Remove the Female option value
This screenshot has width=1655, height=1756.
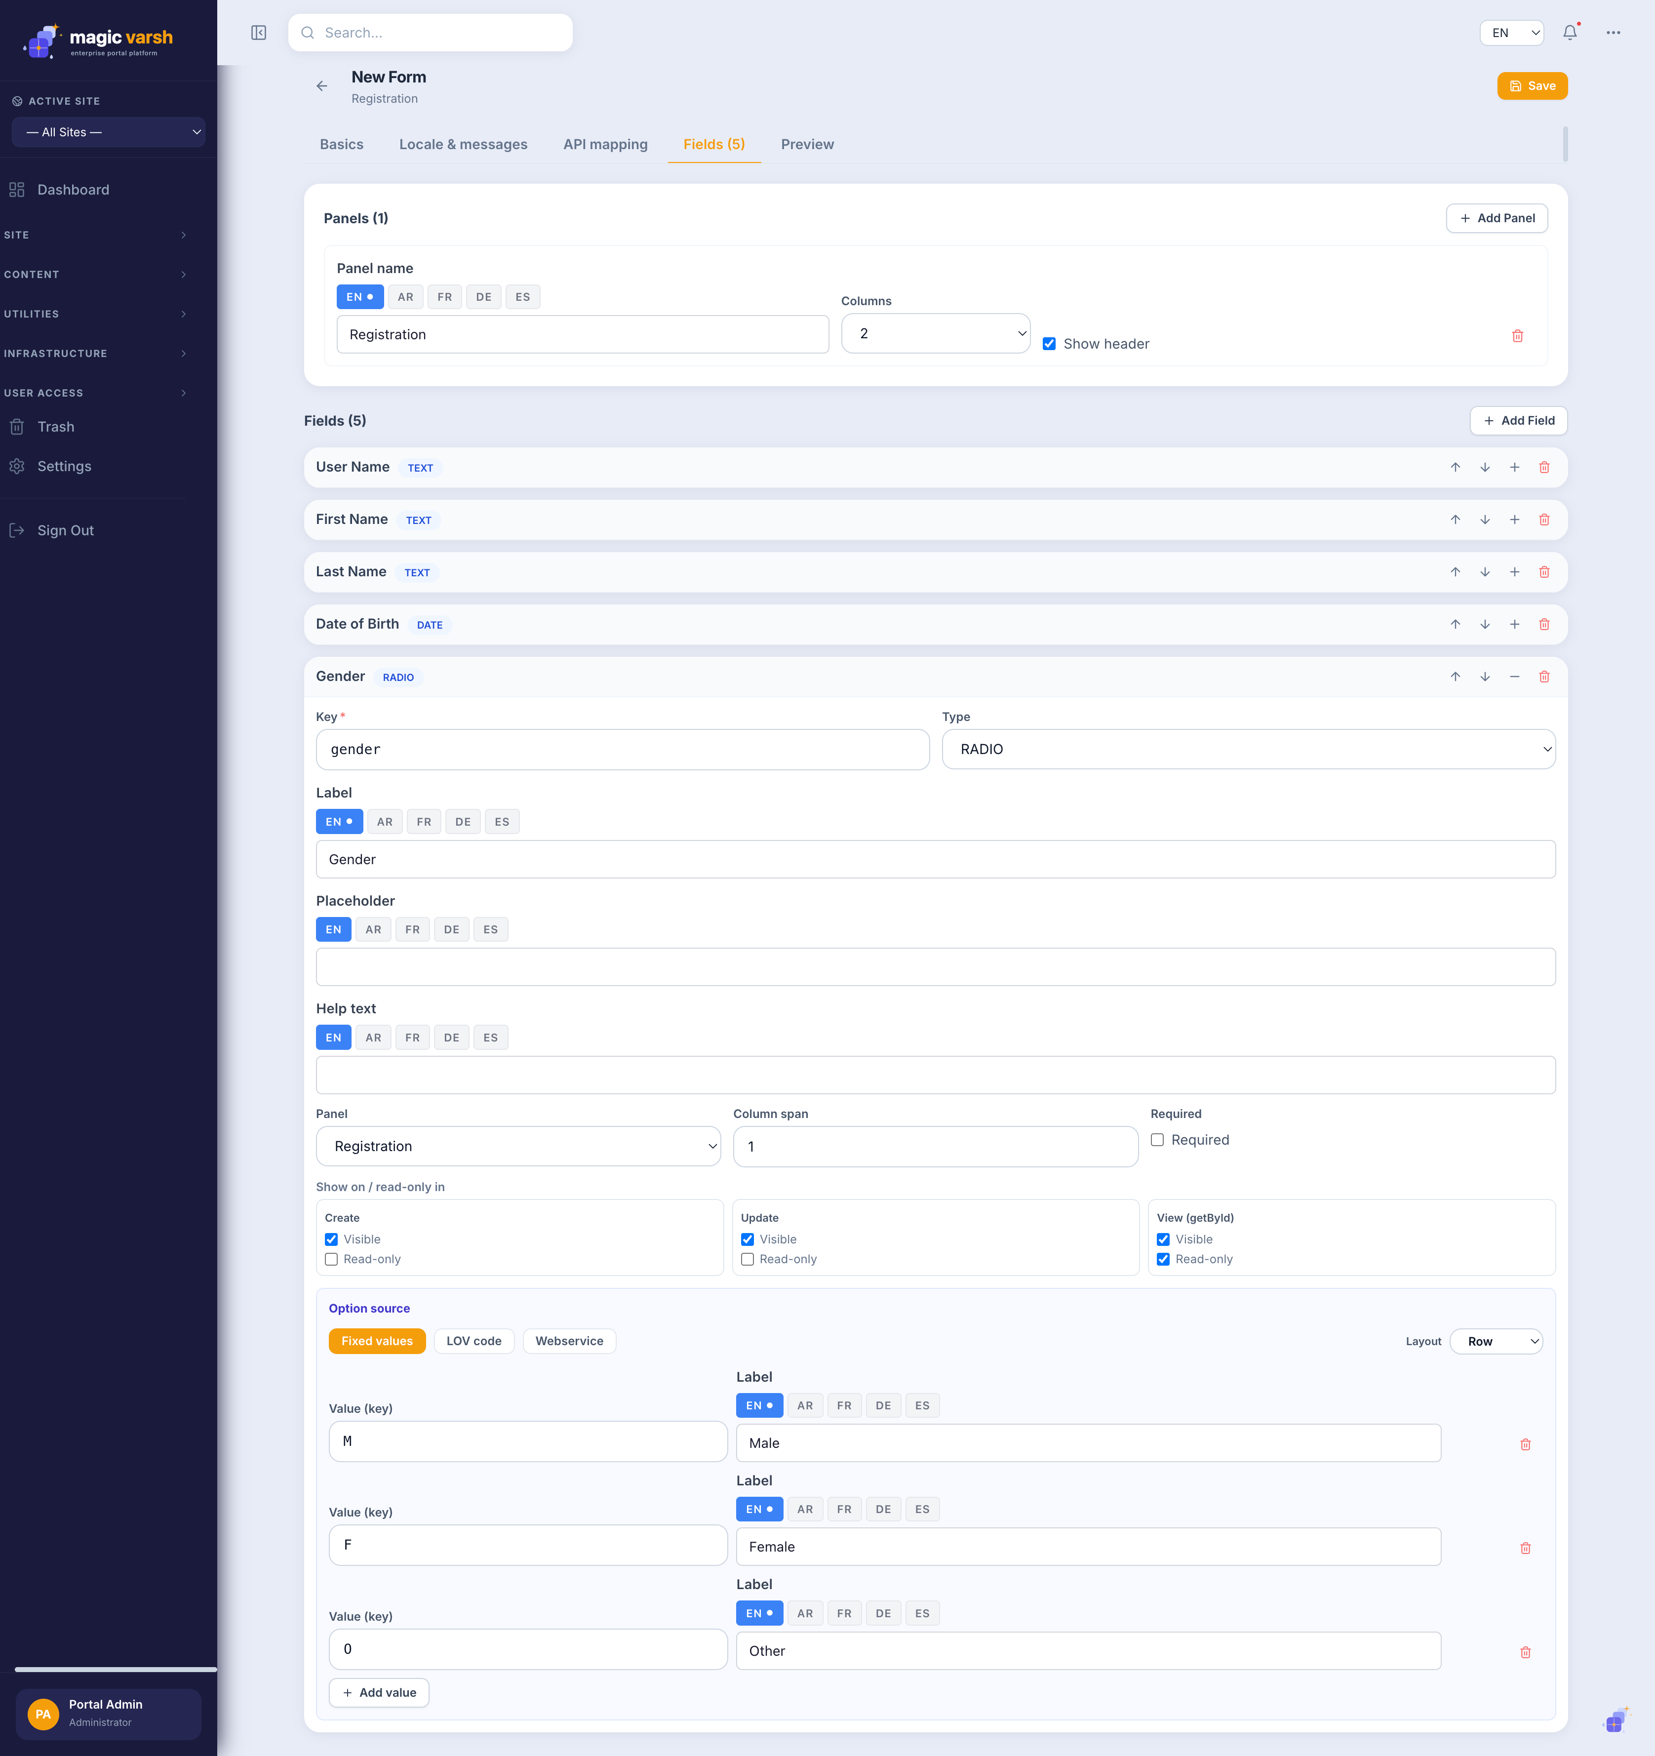pyautogui.click(x=1525, y=1548)
